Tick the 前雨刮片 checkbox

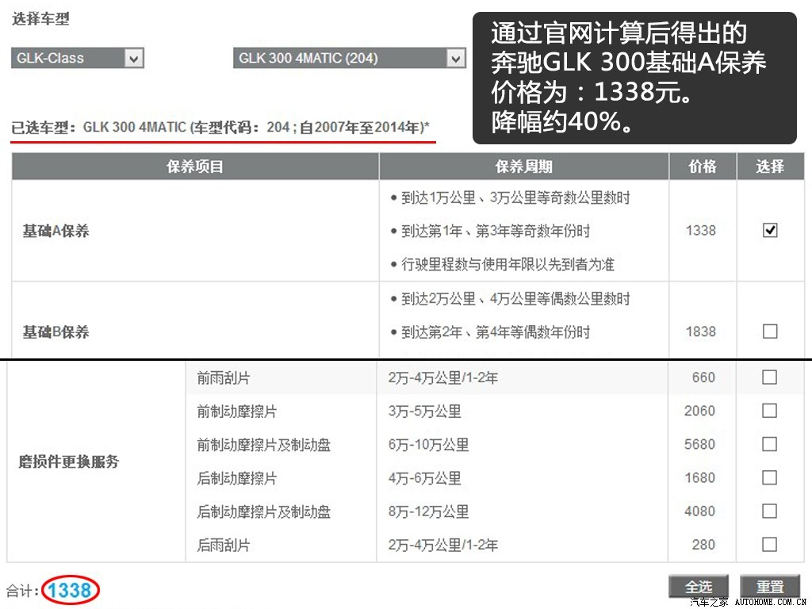[769, 377]
